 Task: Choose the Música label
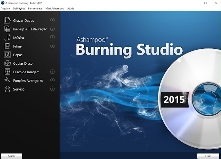(18, 38)
